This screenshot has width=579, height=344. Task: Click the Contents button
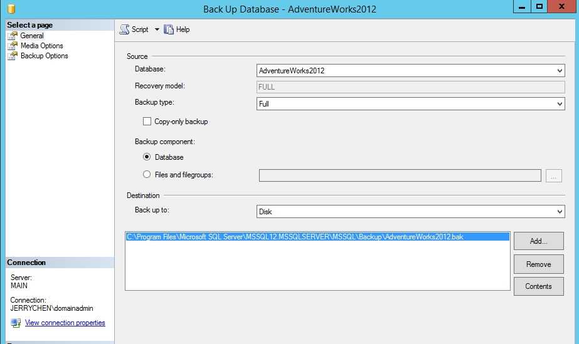pyautogui.click(x=538, y=286)
